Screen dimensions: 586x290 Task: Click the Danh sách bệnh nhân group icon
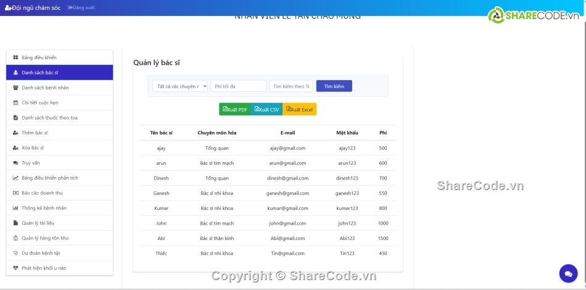point(15,88)
